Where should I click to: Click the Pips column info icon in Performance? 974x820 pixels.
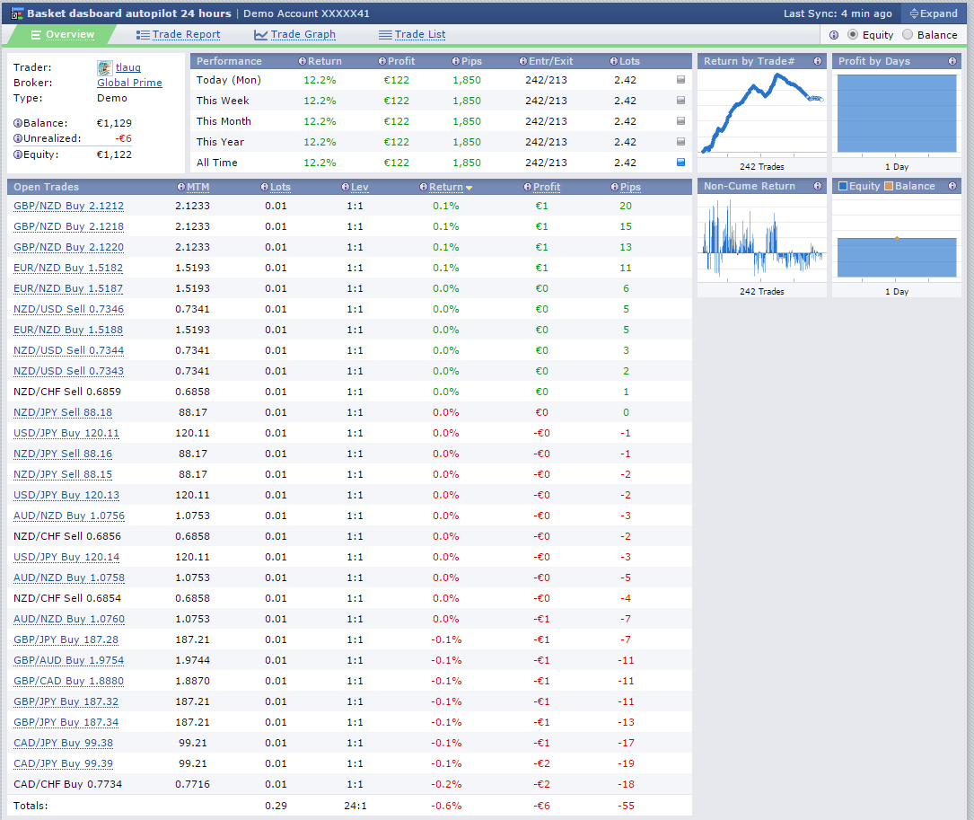click(455, 61)
